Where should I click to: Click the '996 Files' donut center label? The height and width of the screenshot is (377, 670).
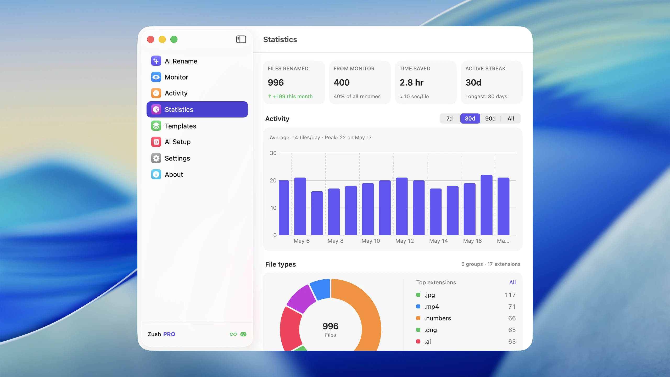coord(330,329)
